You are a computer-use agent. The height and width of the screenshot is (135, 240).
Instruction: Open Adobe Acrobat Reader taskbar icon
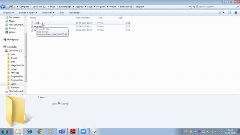click(x=73, y=132)
